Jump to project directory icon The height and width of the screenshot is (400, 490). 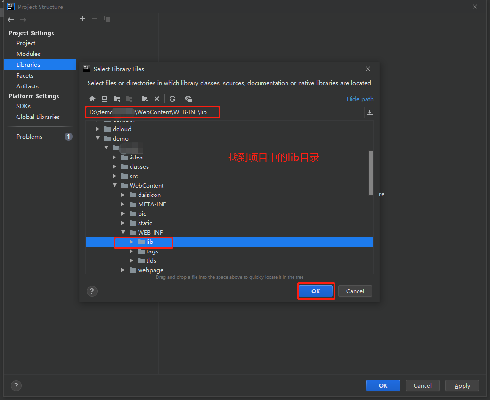pyautogui.click(x=117, y=99)
